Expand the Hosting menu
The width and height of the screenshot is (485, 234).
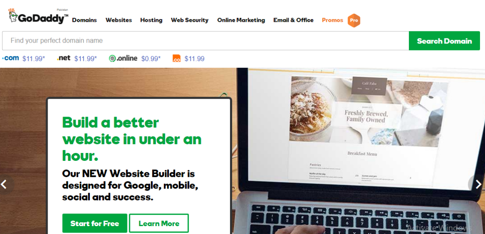point(151,20)
